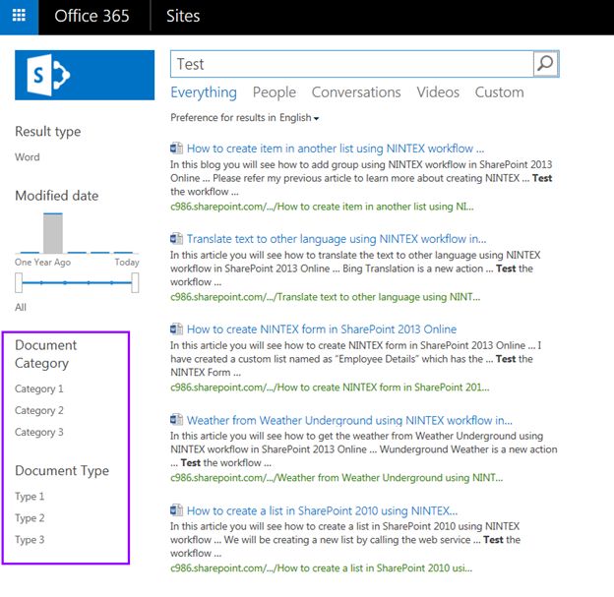Click Word icon beside 'How to create item' result

(176, 149)
